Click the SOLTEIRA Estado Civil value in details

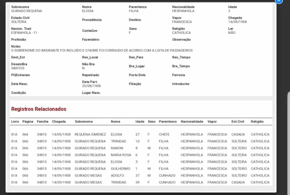(19, 22)
